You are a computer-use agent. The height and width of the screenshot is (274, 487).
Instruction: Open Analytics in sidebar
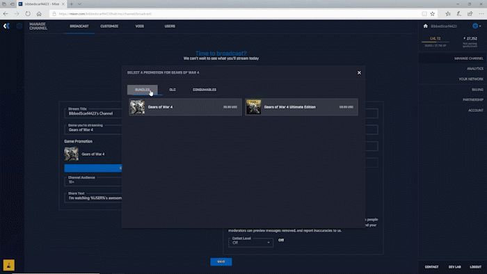(475, 69)
